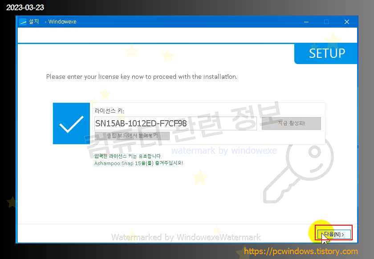Screen dimensions: 374x259
Task: Click the installer app icon in title bar
Action: (23, 22)
